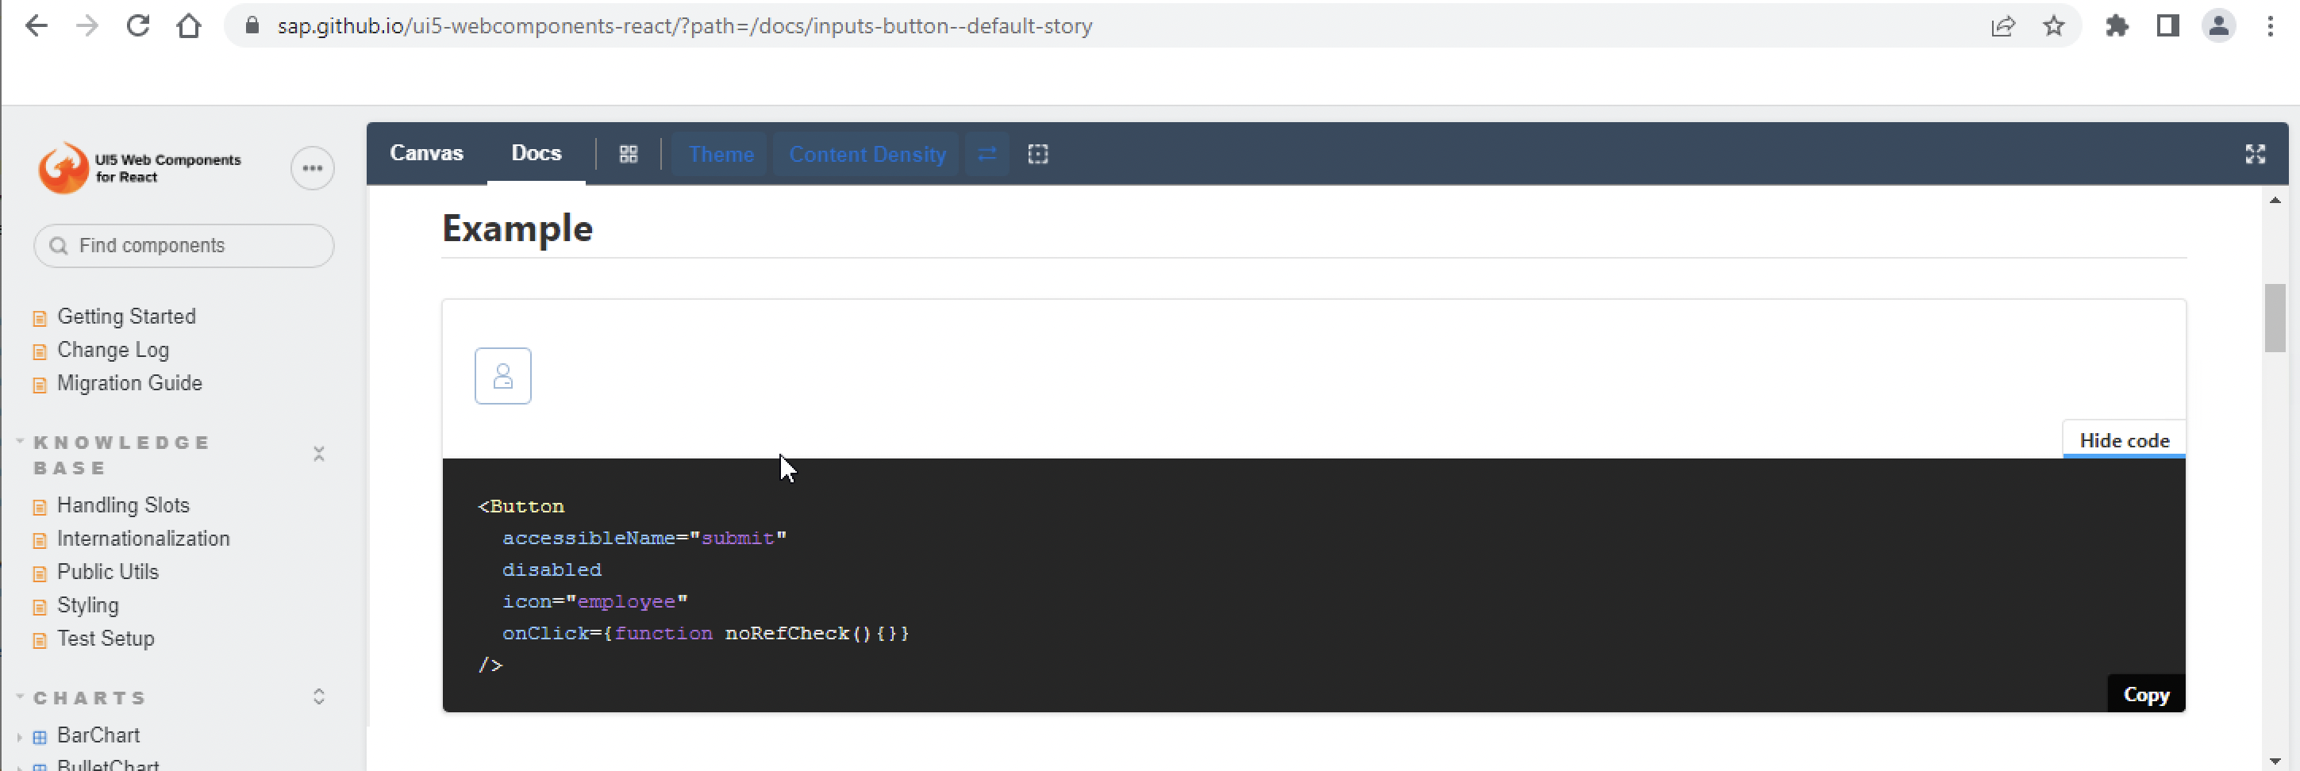Viewport: 2300px width, 771px height.
Task: Click the fullscreen icon at top right
Action: [2256, 154]
